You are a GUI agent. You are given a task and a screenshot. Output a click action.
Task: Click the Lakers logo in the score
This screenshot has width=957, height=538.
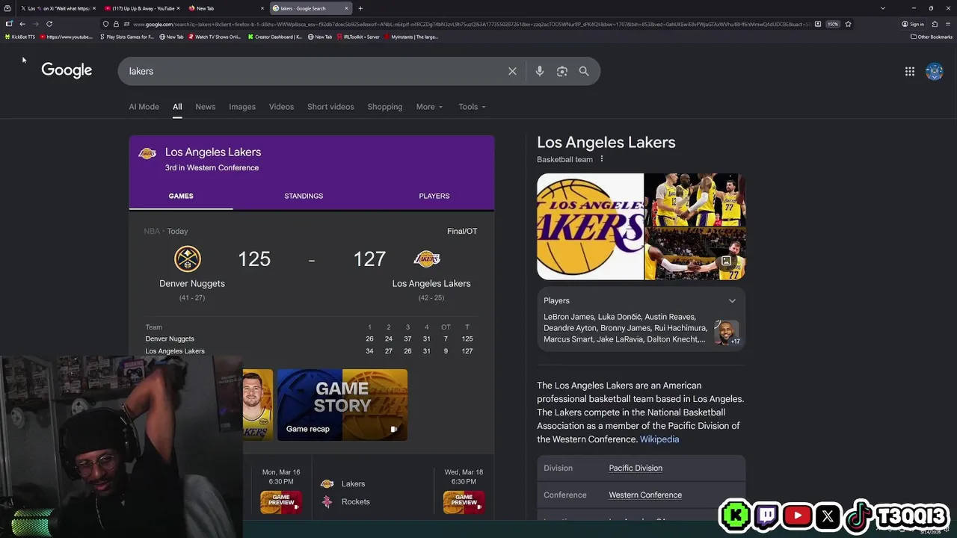click(427, 259)
